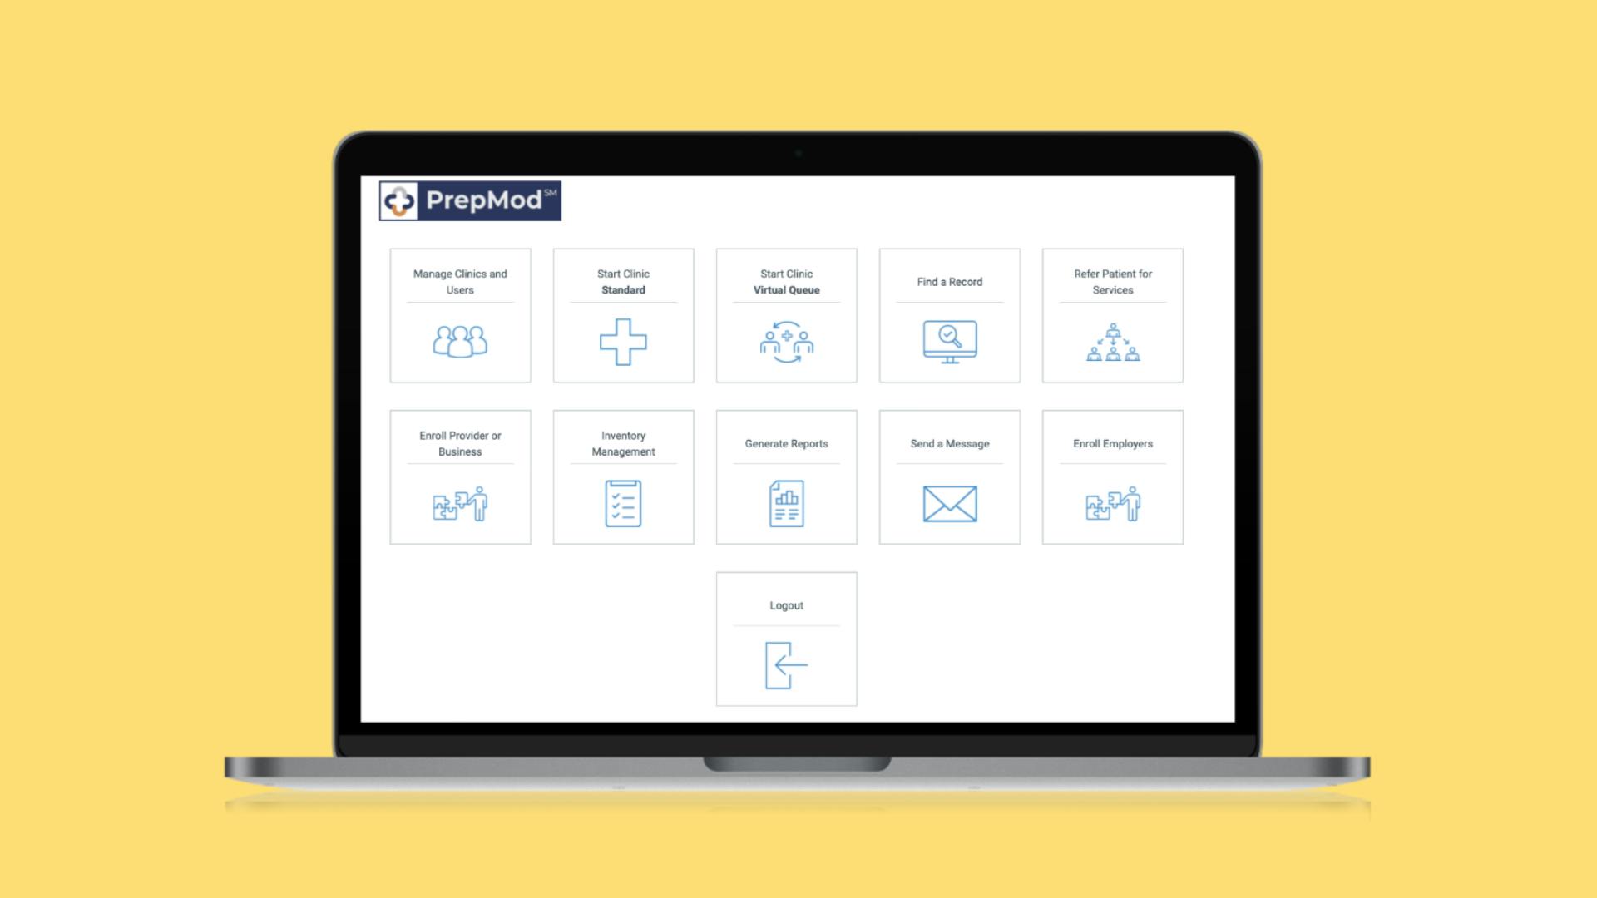The image size is (1597, 898).
Task: Toggle the Virtual Queue clinic option
Action: (x=785, y=314)
